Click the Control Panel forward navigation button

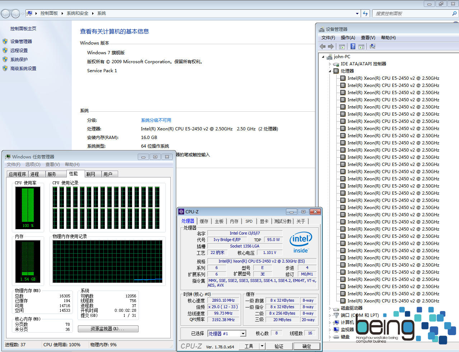[x=15, y=14]
